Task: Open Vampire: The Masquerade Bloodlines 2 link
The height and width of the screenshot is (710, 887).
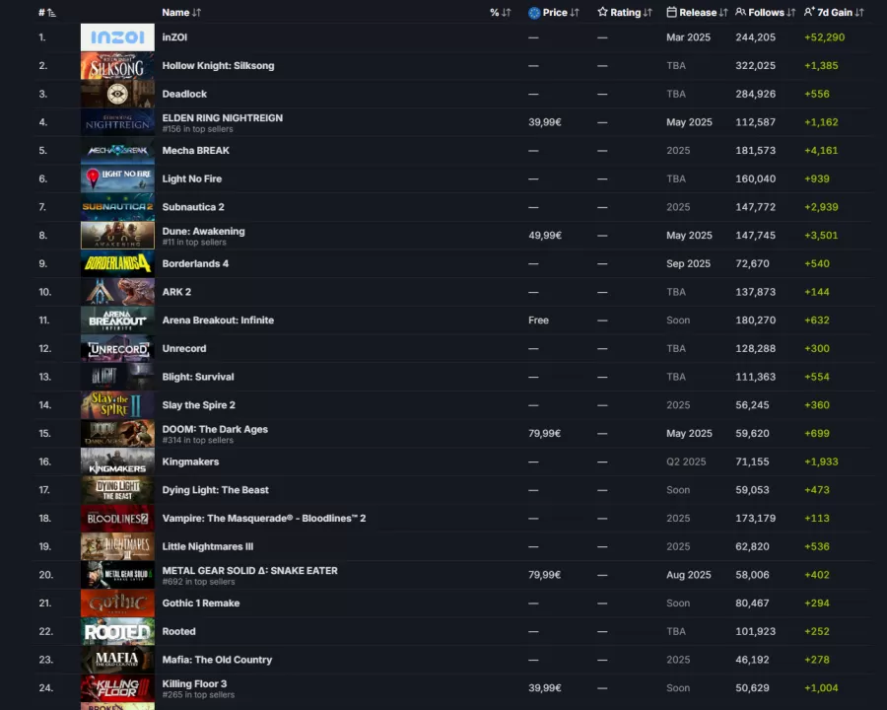Action: point(263,519)
